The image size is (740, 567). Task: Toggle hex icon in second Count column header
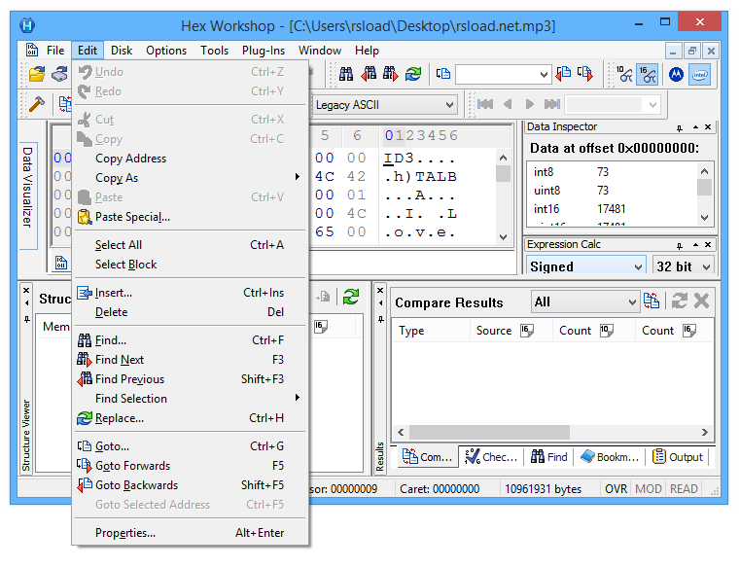click(689, 331)
